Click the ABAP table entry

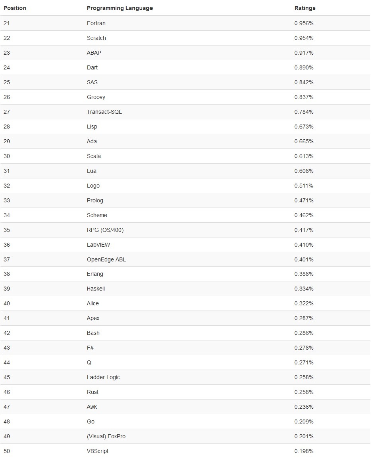94,53
